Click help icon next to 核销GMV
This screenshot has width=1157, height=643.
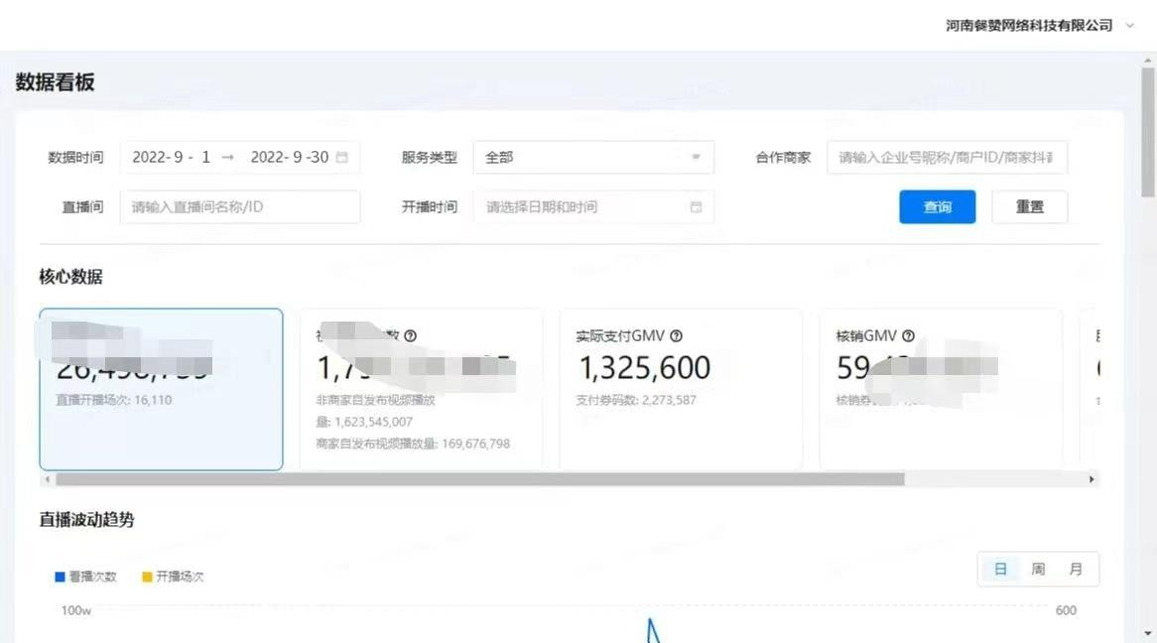[x=908, y=336]
